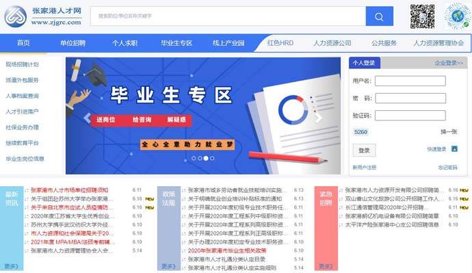Screen dimensions: 472x273
Task: Open 双山香山文化旅游公司公开招聘 item
Action: (394, 198)
